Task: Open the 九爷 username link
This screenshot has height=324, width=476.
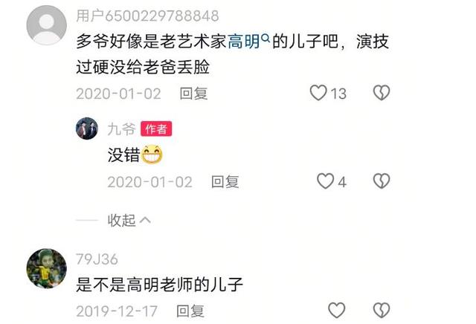Action: pos(121,129)
